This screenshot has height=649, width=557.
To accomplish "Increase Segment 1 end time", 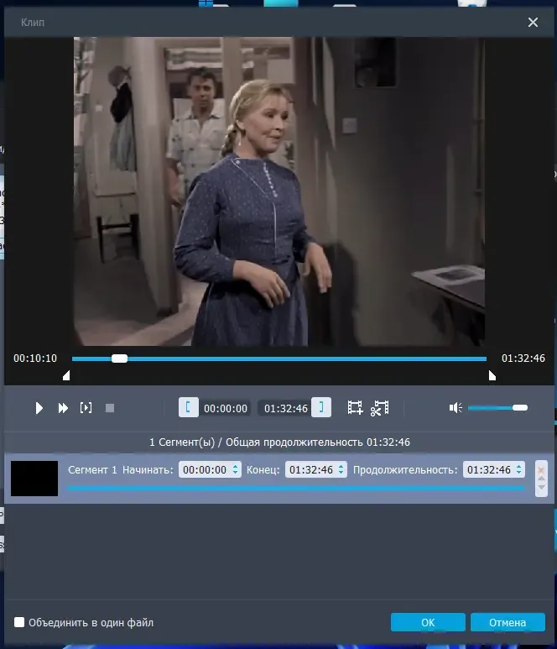I will (x=341, y=466).
